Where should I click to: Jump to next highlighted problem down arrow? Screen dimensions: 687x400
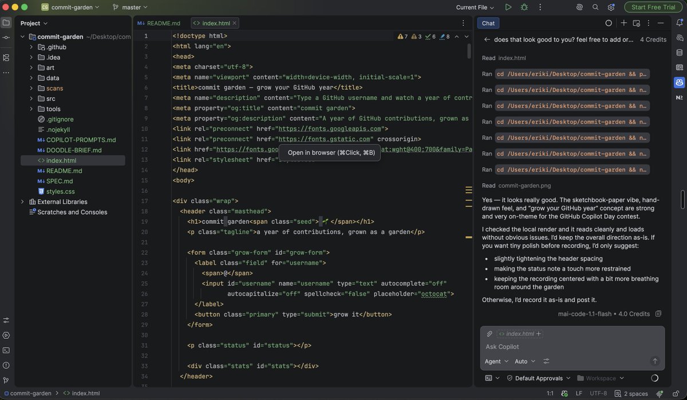[467, 36]
